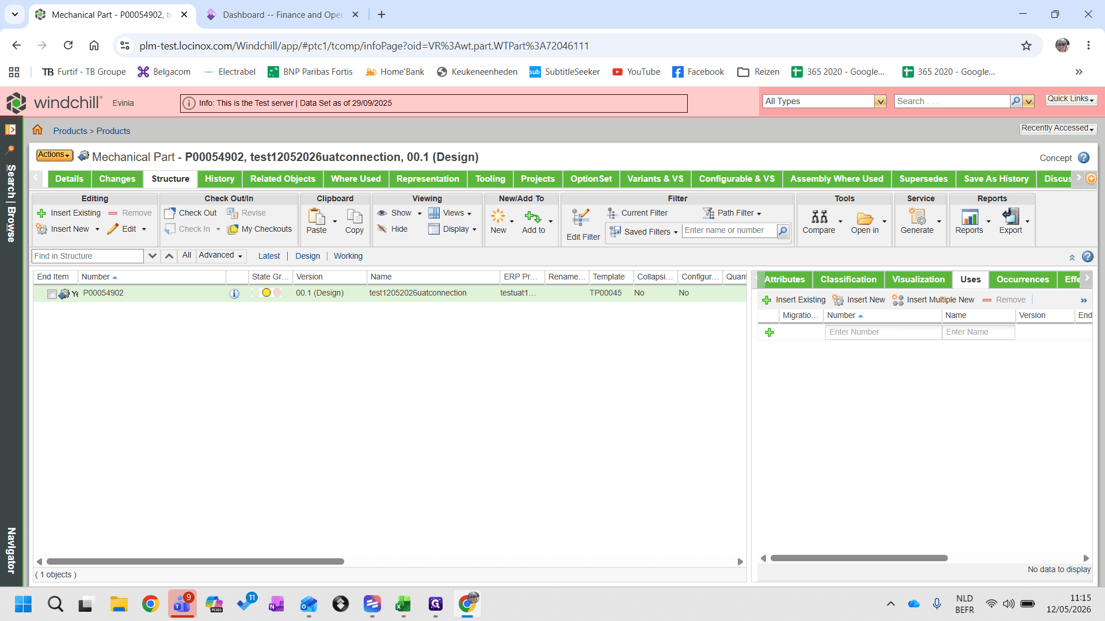
Task: Select the Occurrences tab in right panel
Action: (x=1023, y=279)
